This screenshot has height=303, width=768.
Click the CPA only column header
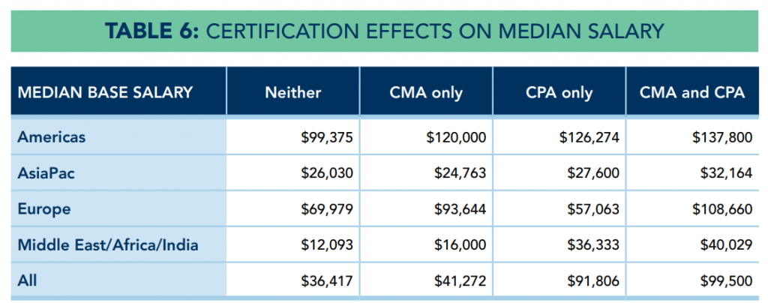click(x=559, y=93)
